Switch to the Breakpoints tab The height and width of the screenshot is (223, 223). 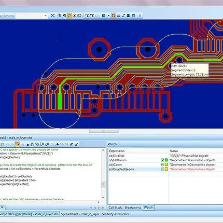point(133,207)
